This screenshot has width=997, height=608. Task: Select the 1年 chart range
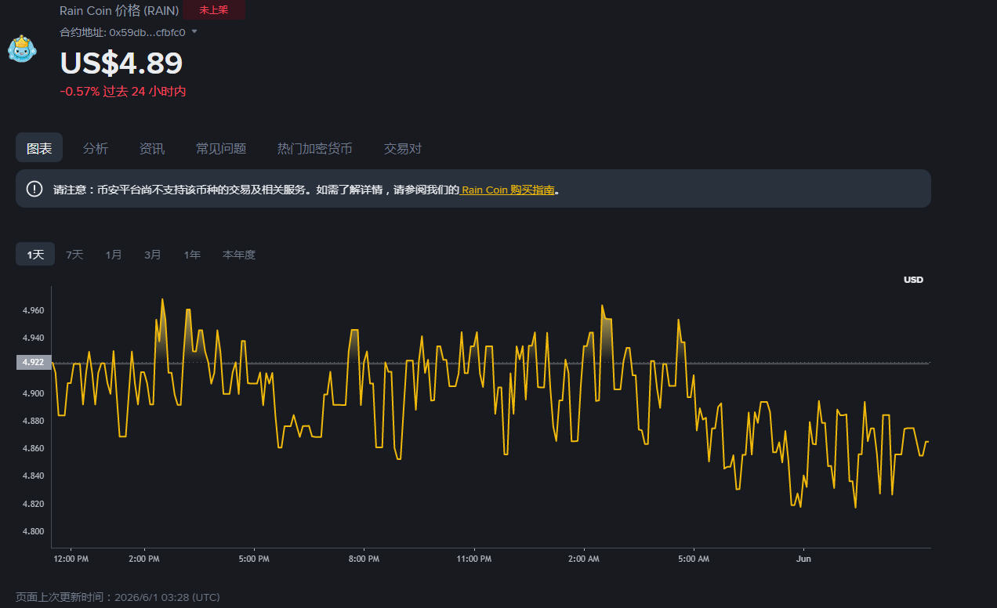[192, 255]
